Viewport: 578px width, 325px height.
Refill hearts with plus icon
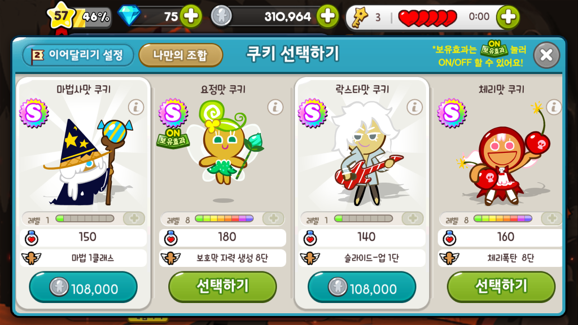coord(507,17)
